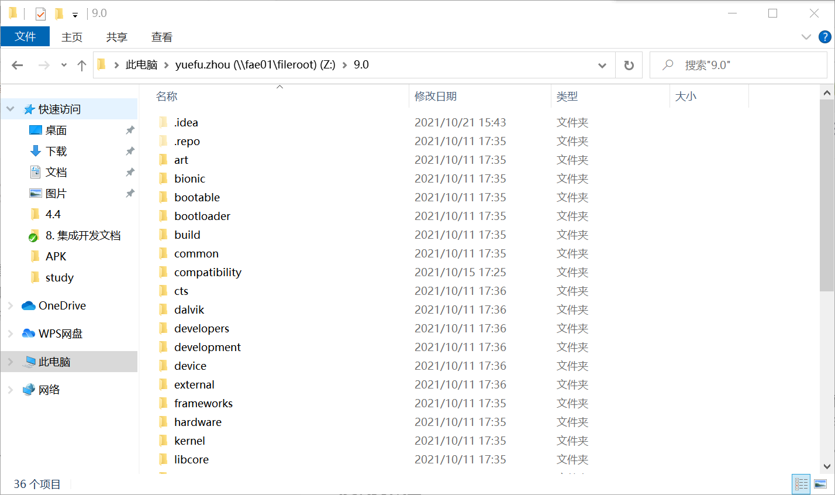This screenshot has width=835, height=495.
Task: Click 此电脑 in the address breadcrumb
Action: pyautogui.click(x=142, y=65)
